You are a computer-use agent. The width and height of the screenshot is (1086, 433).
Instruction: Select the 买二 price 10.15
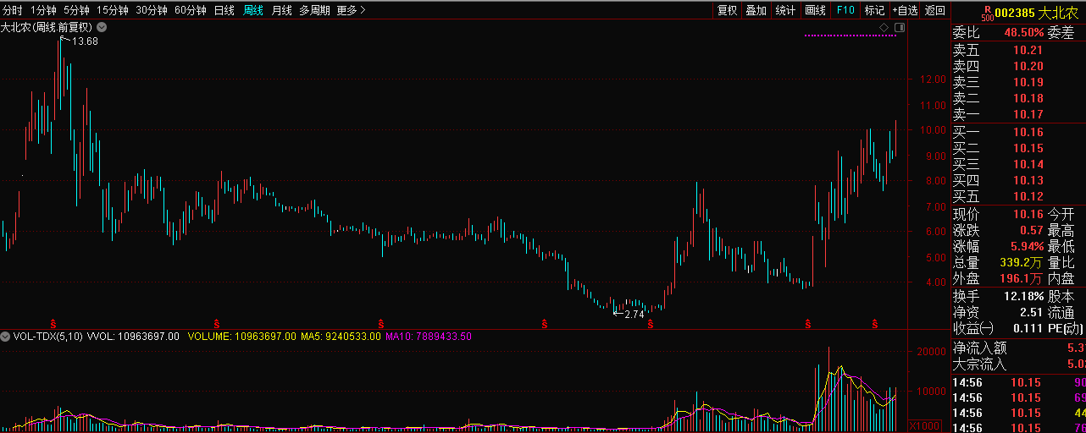pos(1028,148)
